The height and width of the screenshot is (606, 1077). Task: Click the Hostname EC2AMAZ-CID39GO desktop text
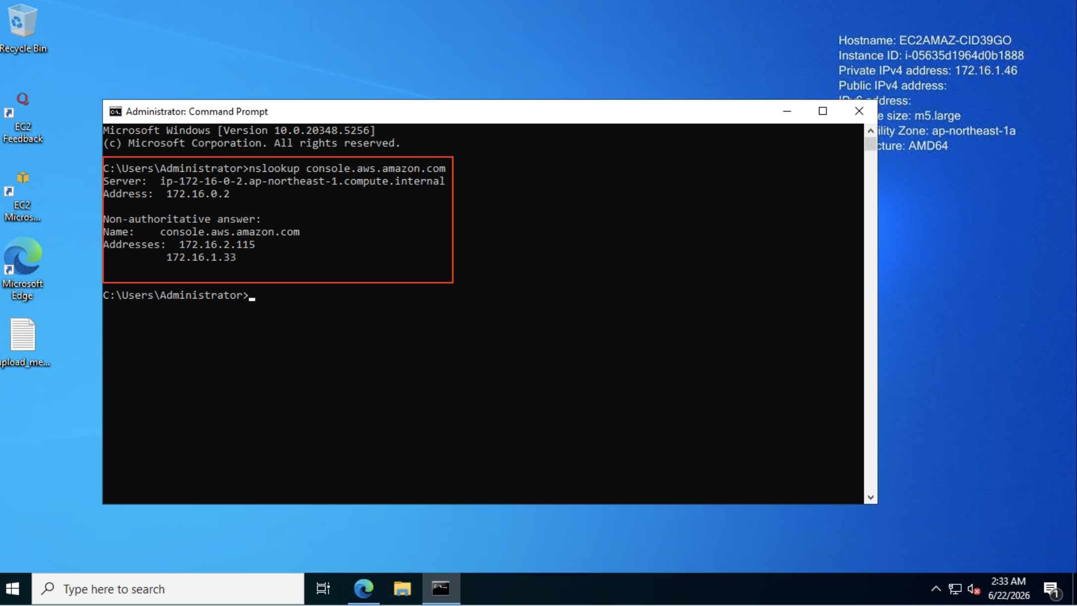tap(924, 41)
